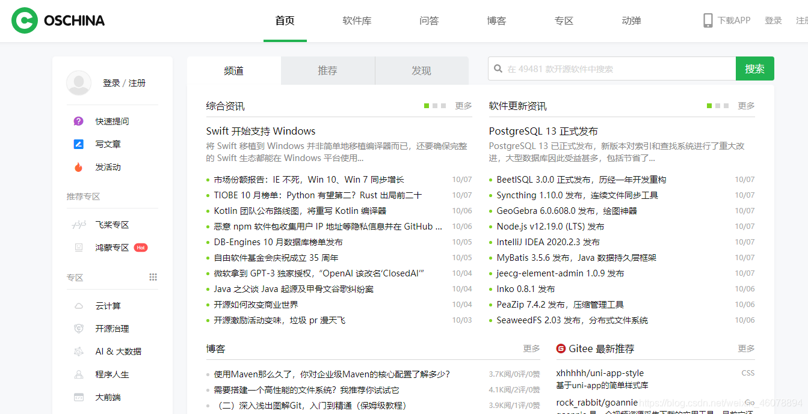
Task: Open 开源如何改变商业世界 article
Action: point(256,305)
